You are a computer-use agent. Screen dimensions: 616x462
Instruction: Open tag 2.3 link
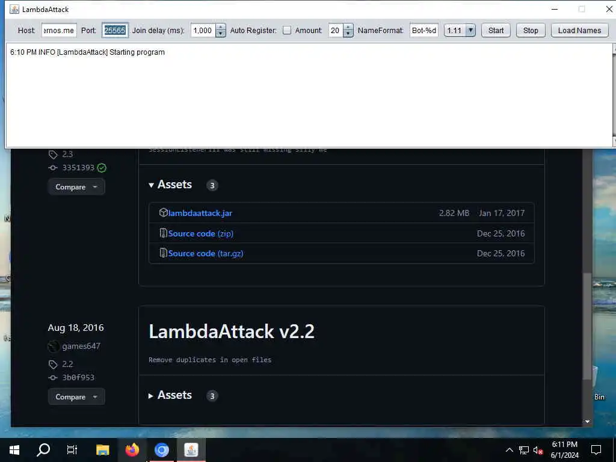pos(67,154)
